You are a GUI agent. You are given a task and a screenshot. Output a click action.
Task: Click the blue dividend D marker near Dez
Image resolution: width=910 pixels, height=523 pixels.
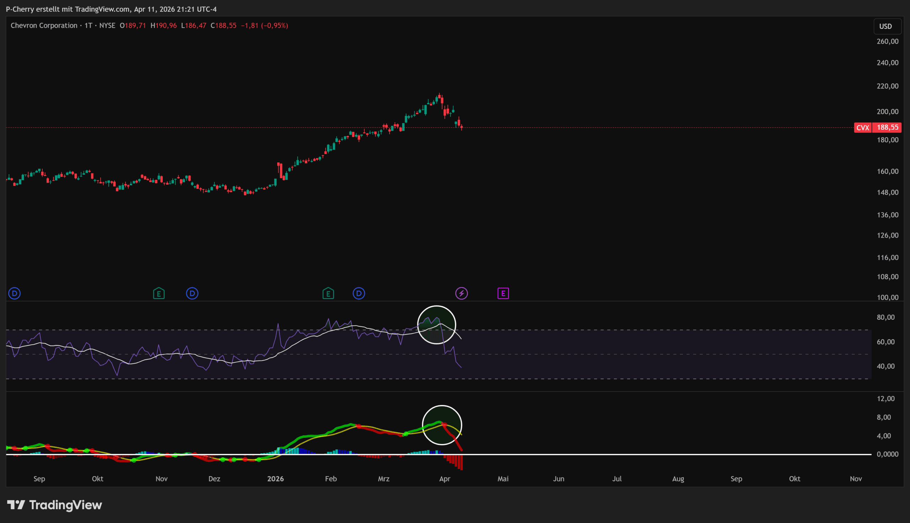click(x=192, y=293)
